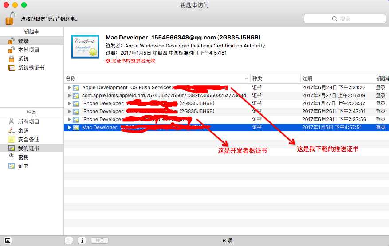Click the add (+) button in the bottom bar
Viewport: 389px width, 246px height.
pos(69,241)
